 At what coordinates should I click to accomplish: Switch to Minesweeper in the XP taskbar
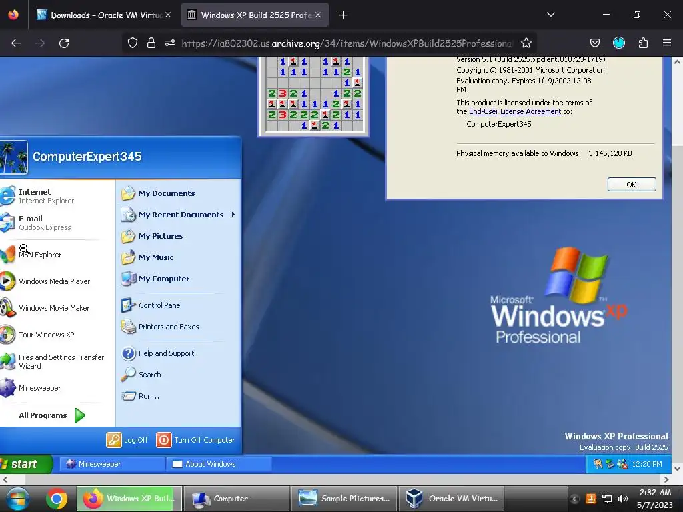point(112,464)
